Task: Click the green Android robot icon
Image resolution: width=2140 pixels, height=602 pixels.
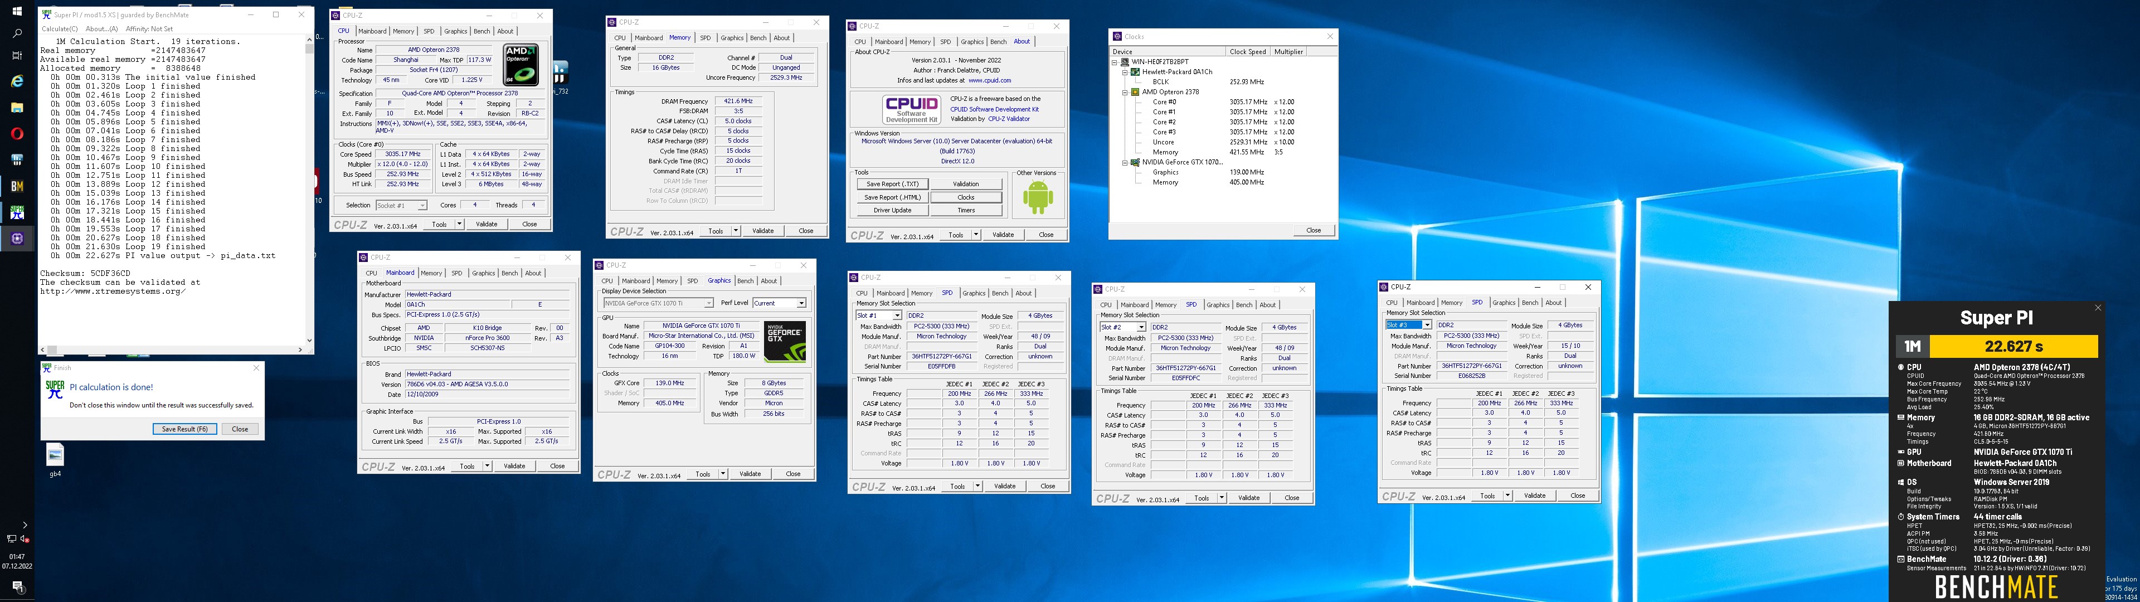Action: tap(1038, 197)
